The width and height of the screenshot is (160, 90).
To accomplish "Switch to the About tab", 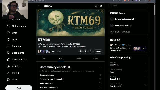I will [96, 58].
